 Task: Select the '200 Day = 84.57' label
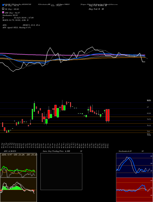[x=12, y=13]
